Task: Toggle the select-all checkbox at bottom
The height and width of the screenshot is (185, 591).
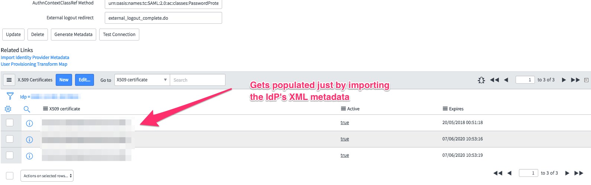Action: click(10, 176)
